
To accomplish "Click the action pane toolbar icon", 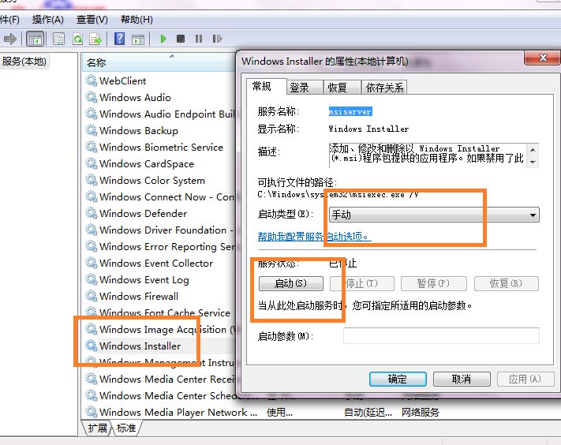I will pyautogui.click(x=138, y=39).
